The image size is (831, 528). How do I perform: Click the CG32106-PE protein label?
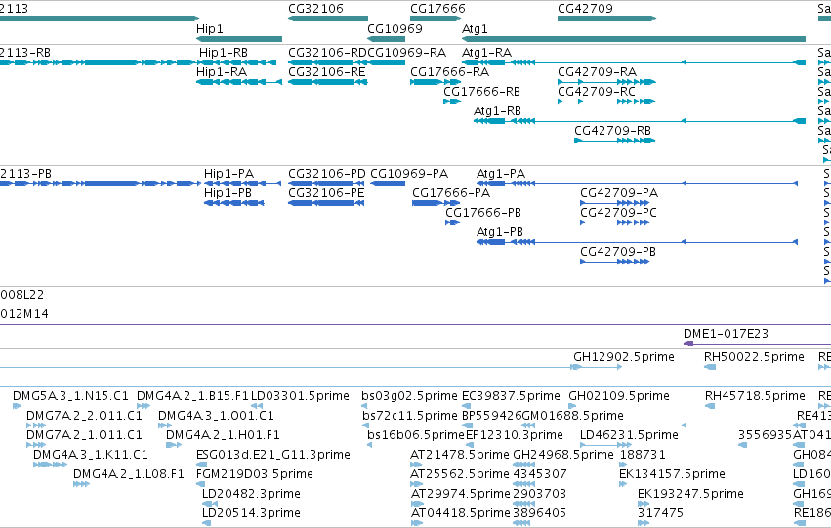(326, 193)
